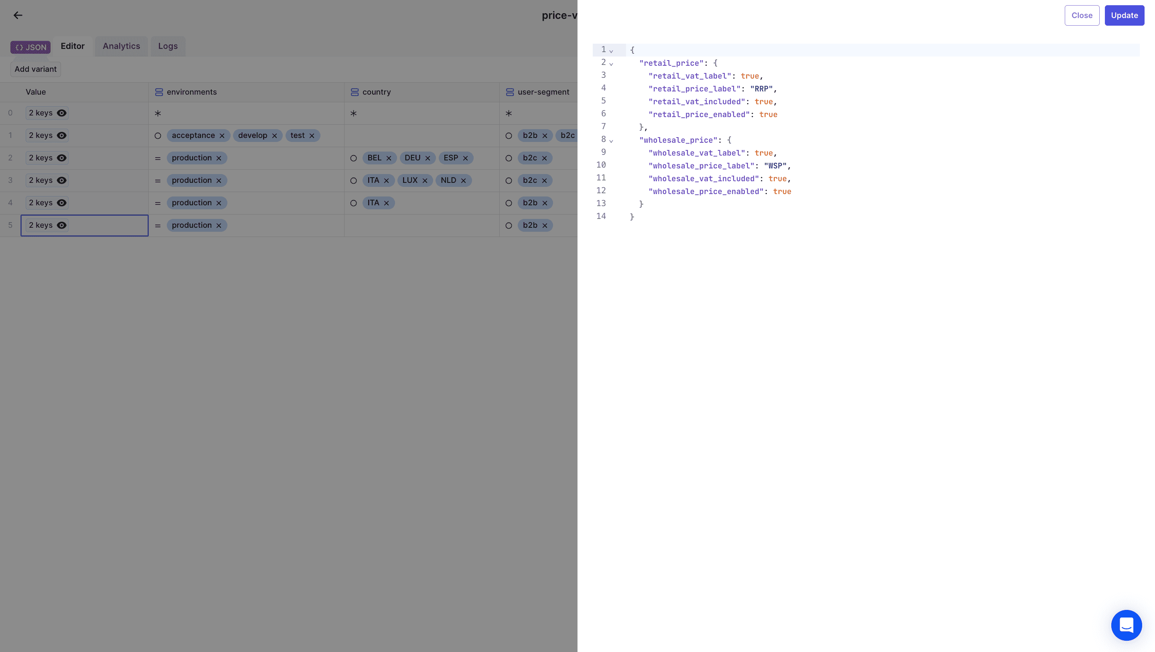
Task: Switch to the Editor tab
Action: [73, 46]
